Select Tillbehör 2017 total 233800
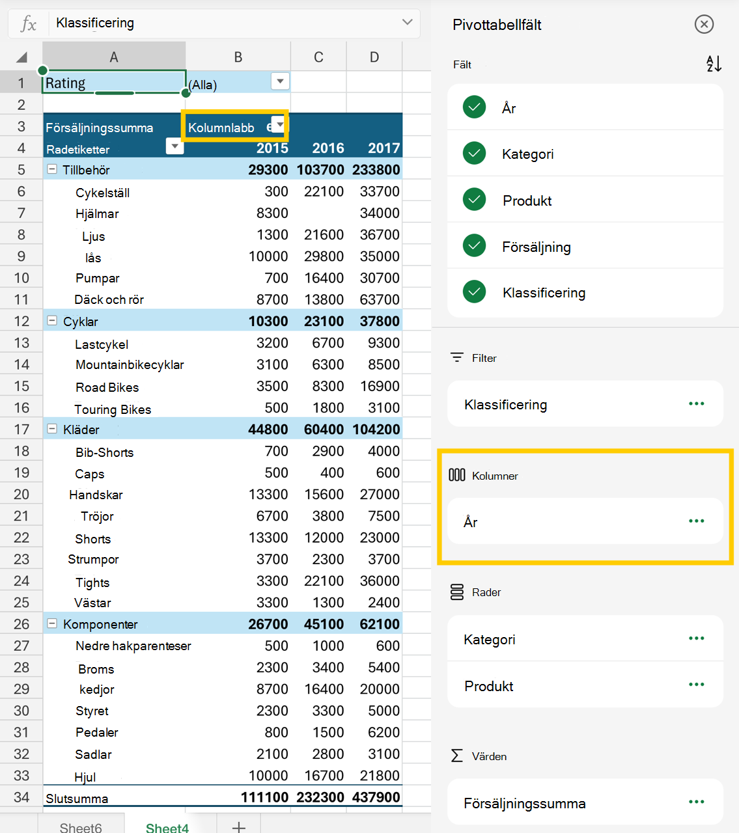 click(x=376, y=170)
